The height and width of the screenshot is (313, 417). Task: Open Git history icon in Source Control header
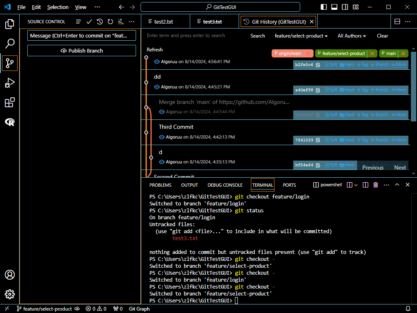coord(100,22)
